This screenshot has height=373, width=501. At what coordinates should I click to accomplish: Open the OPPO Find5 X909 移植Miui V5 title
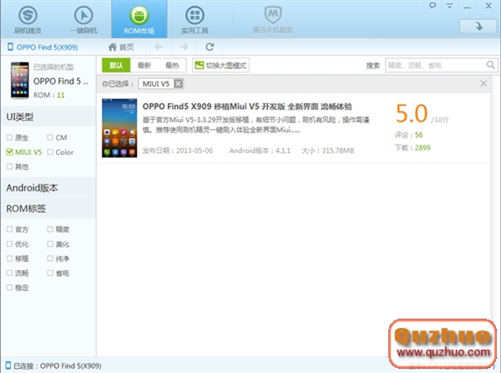(x=247, y=106)
